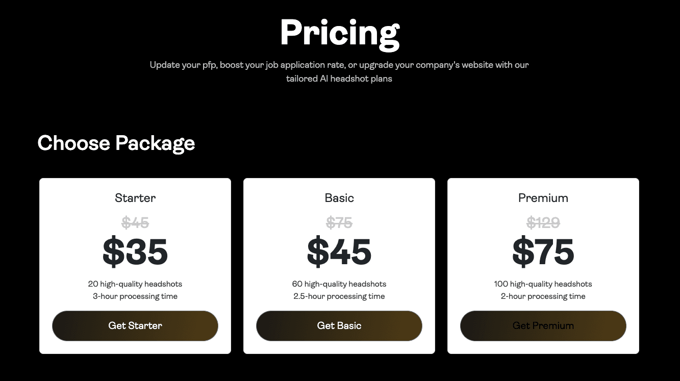Click the Get Premium button
This screenshot has width=680, height=381.
(543, 325)
